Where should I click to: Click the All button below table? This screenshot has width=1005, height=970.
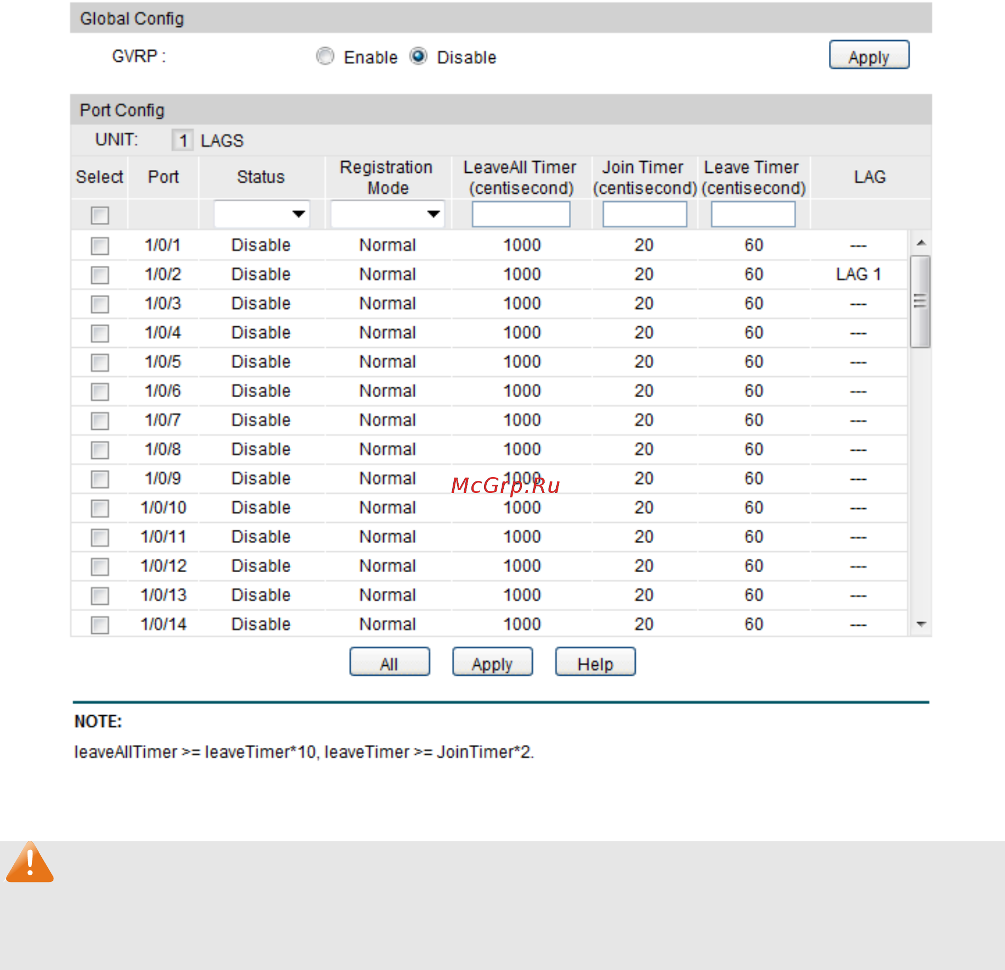(390, 662)
